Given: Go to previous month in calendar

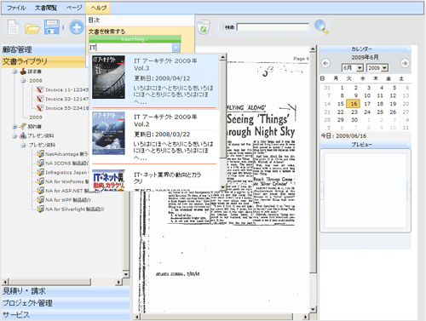Looking at the screenshot, I should click(x=325, y=63).
